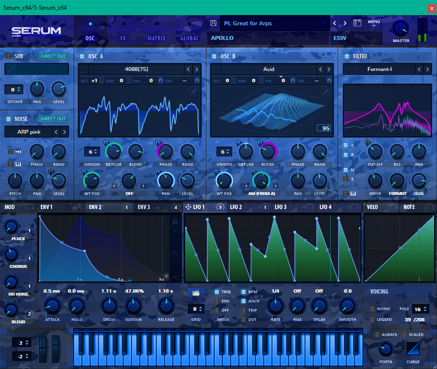
Task: Select previous OSC A wavetable arrow
Action: (x=189, y=69)
